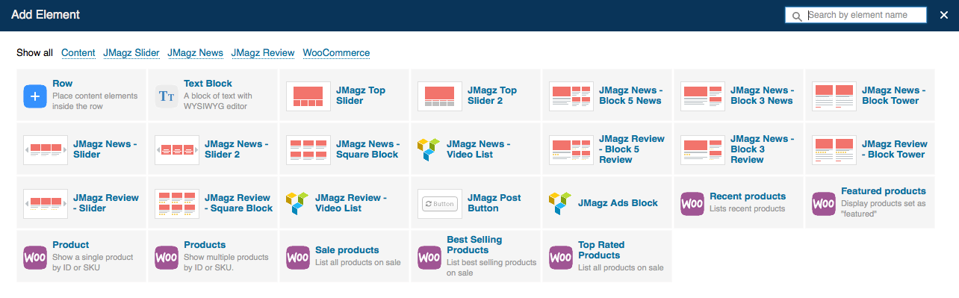The image size is (959, 298).
Task: Select the JMagz Review Square Block thumbnail
Action: tap(177, 204)
